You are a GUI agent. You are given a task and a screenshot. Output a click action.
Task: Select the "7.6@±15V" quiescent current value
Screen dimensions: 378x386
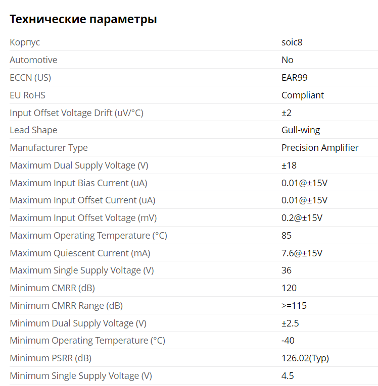[x=302, y=253]
